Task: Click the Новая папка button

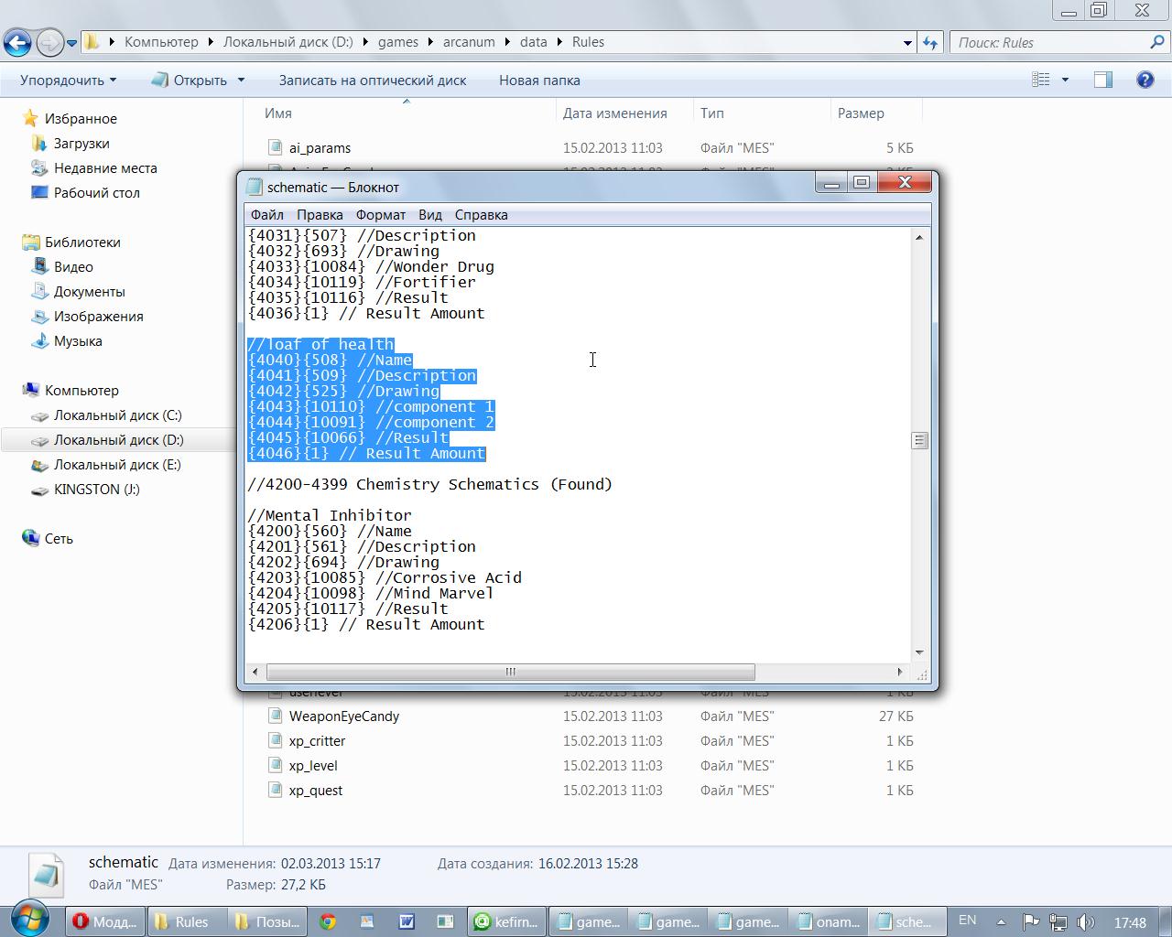Action: (x=539, y=81)
